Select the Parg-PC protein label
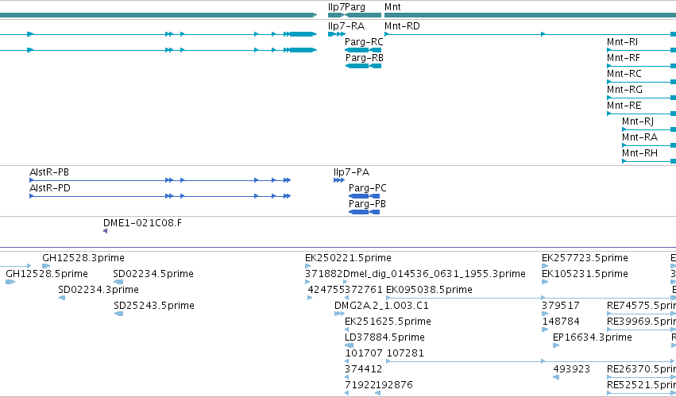 click(367, 188)
